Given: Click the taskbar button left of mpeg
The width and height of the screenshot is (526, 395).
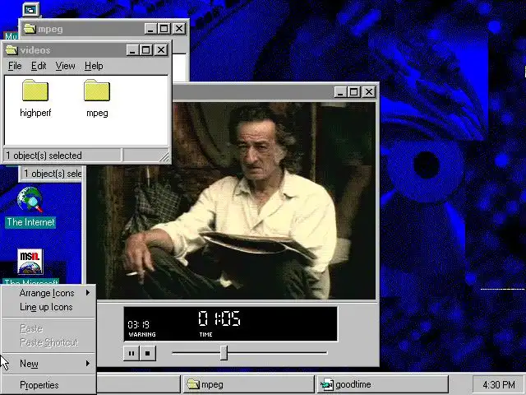Looking at the screenshot, I should 139,384.
